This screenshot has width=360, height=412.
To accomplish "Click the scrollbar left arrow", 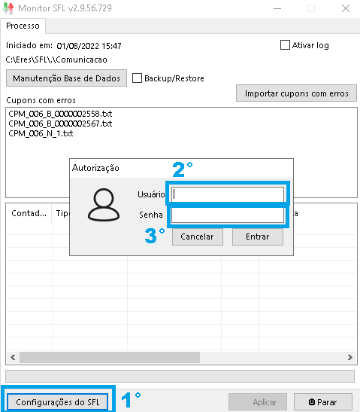I will 13,357.
